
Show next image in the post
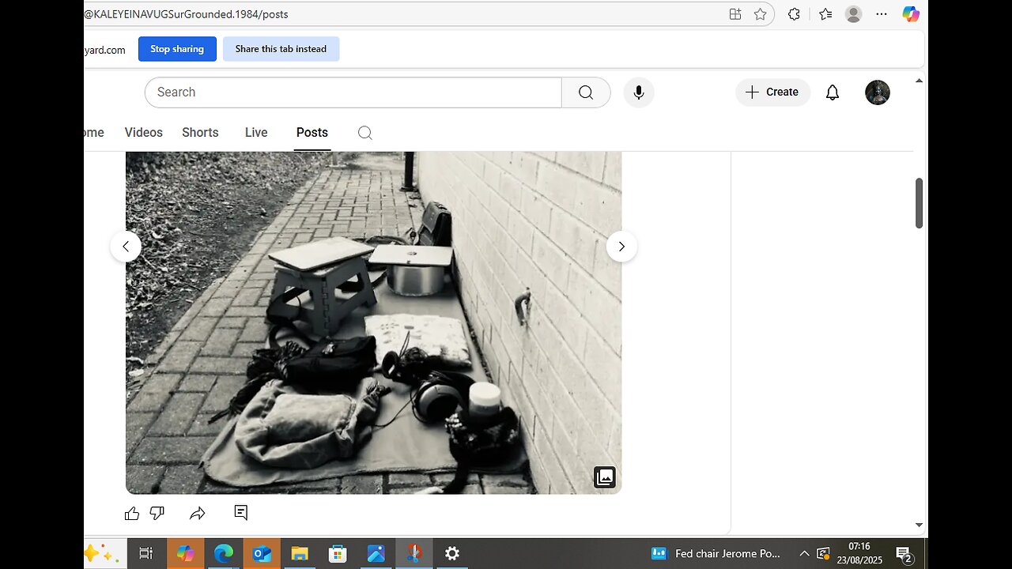coord(621,247)
